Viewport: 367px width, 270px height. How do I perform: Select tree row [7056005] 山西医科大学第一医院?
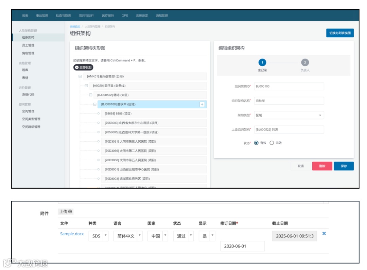(154, 132)
